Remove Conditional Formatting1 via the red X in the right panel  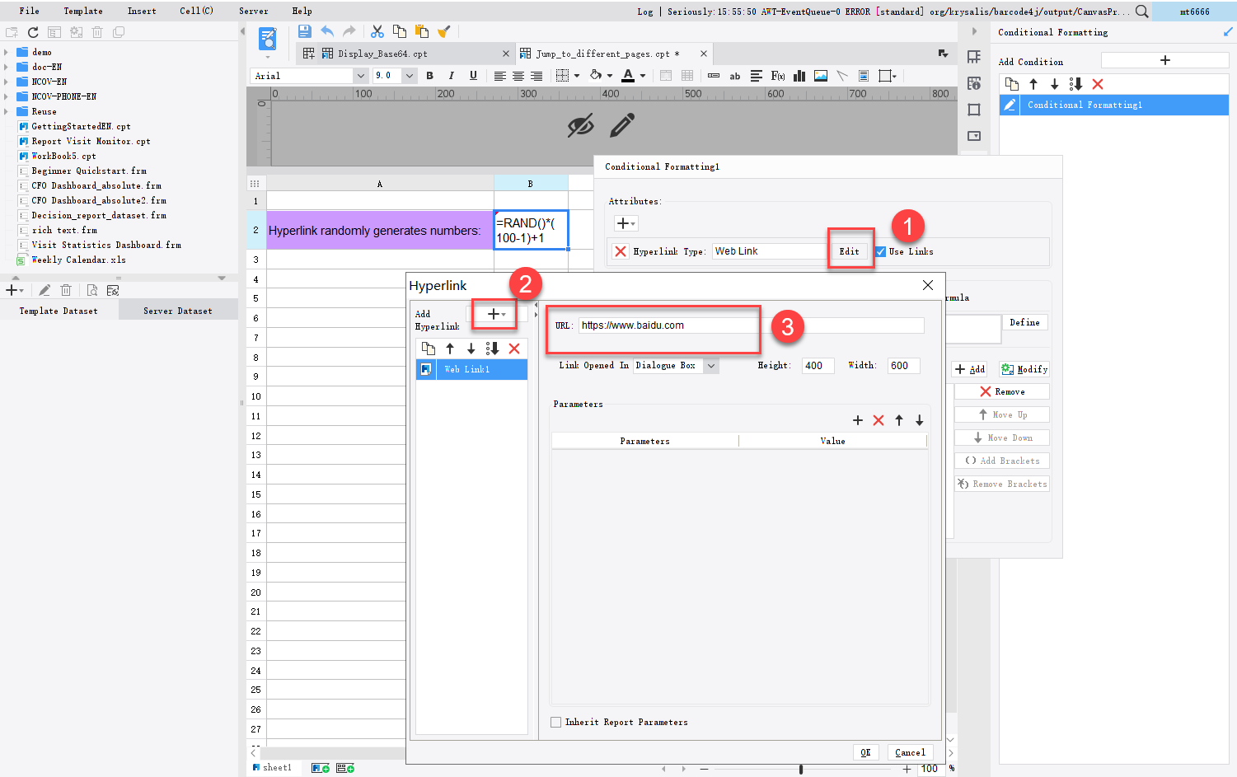pyautogui.click(x=1098, y=84)
